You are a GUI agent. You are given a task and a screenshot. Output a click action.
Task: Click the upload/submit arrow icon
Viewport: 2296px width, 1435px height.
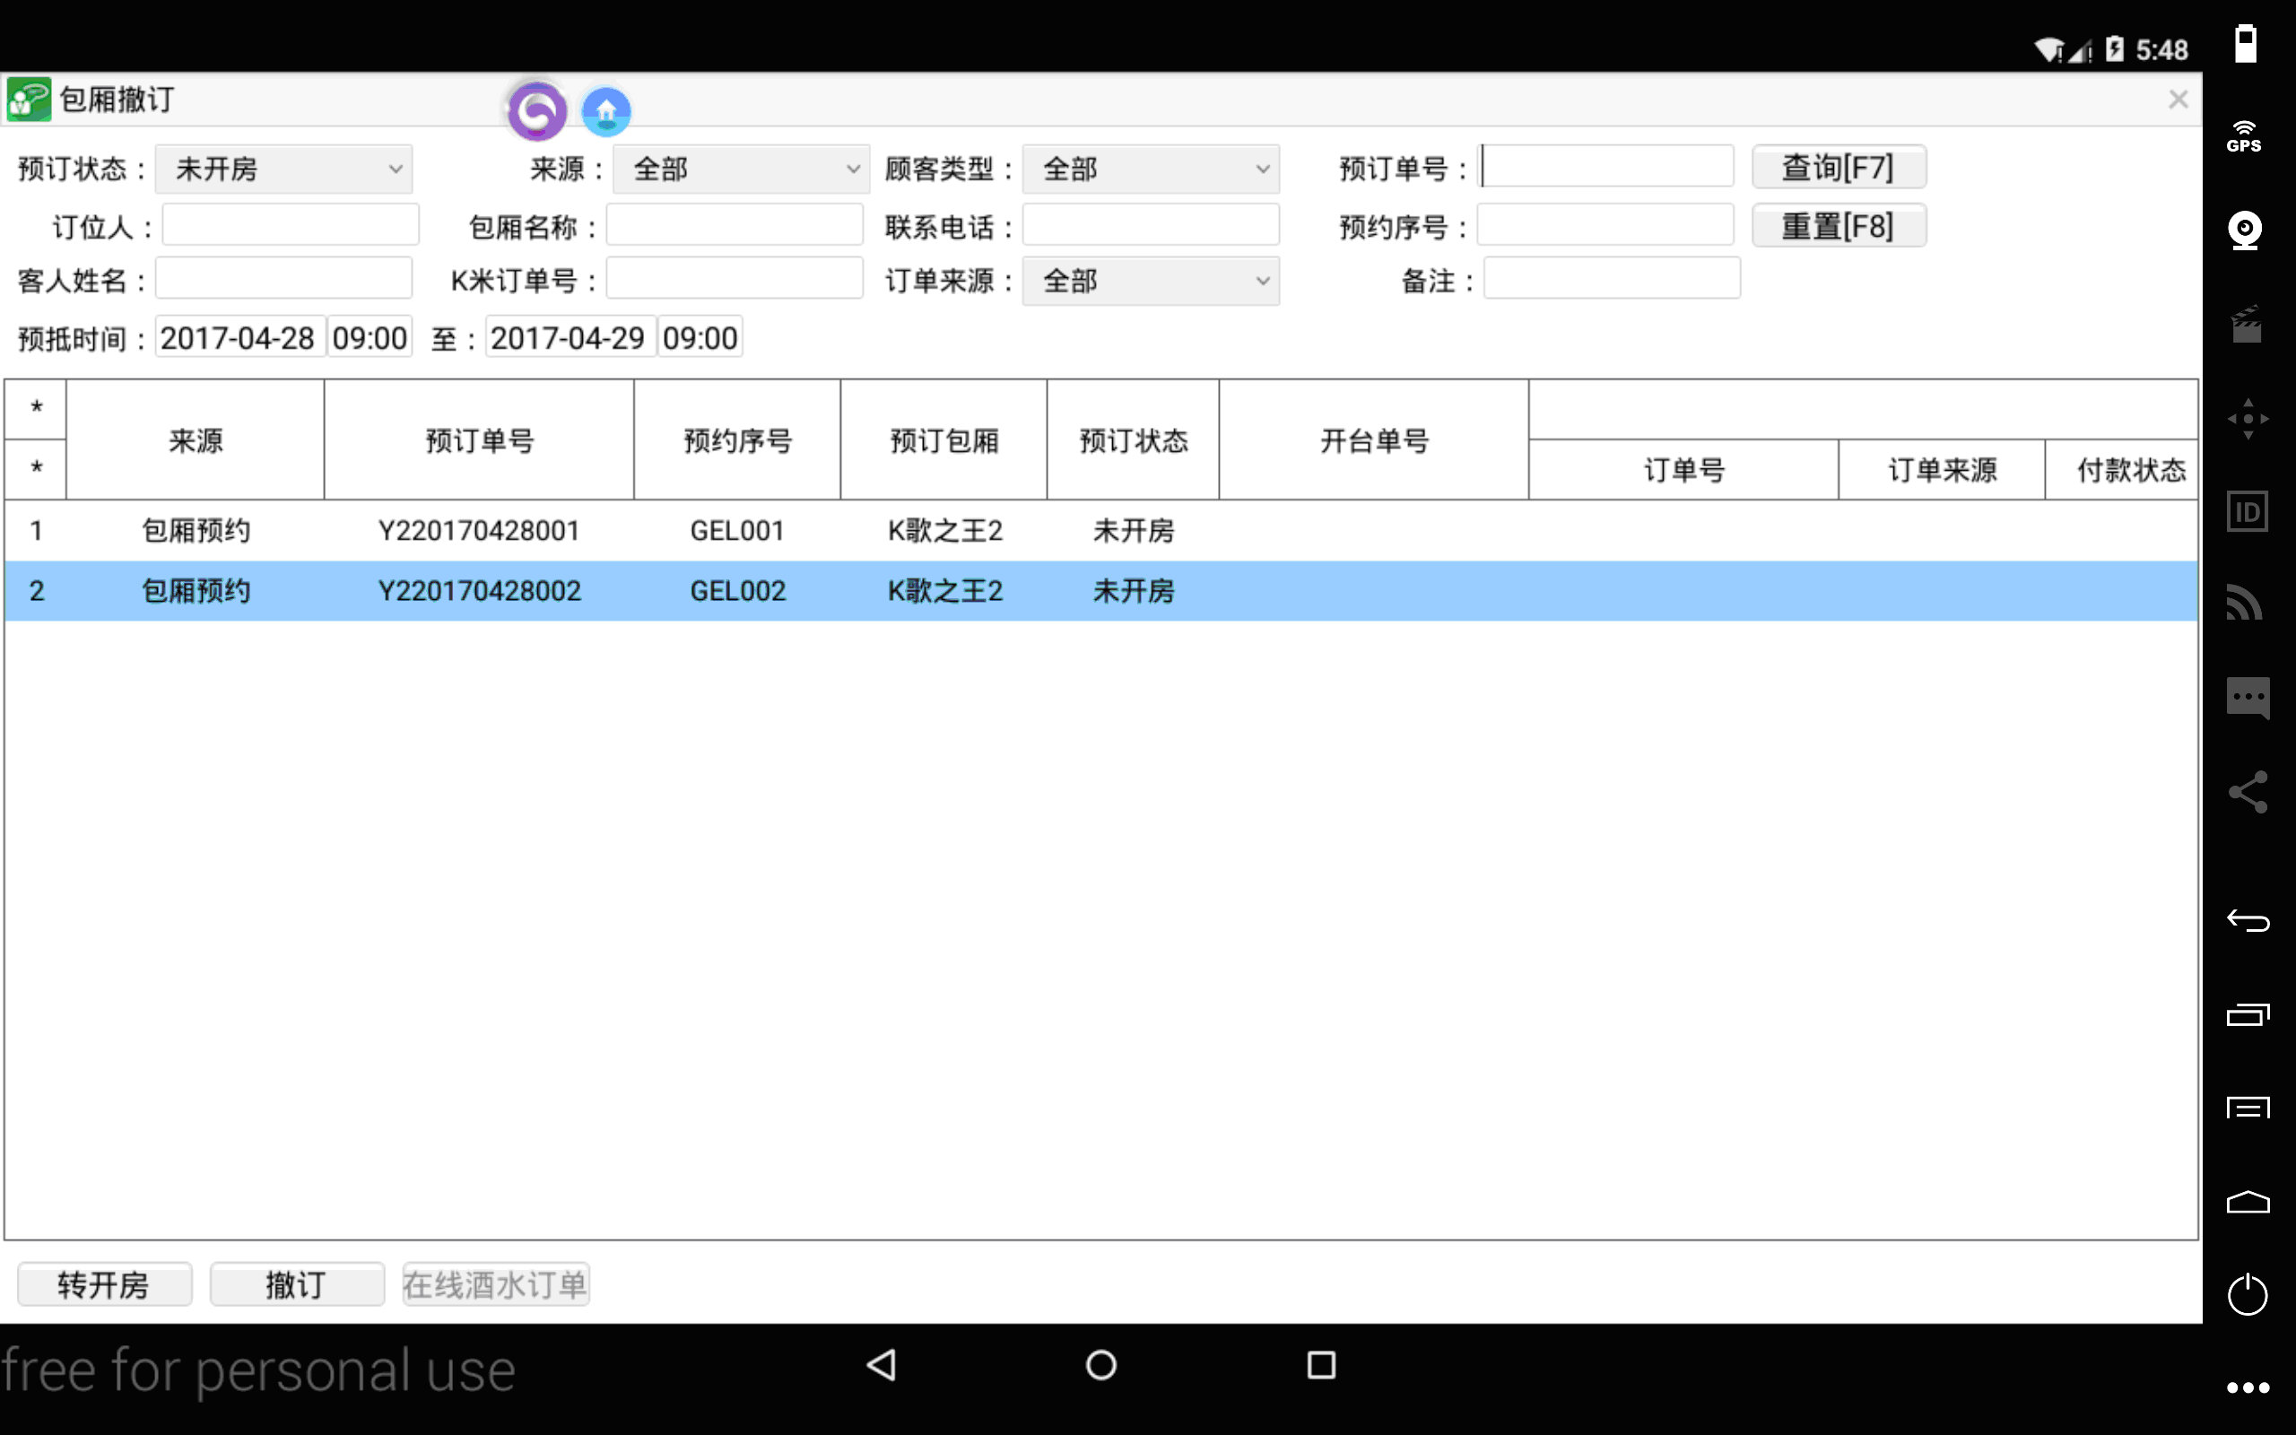pyautogui.click(x=605, y=109)
